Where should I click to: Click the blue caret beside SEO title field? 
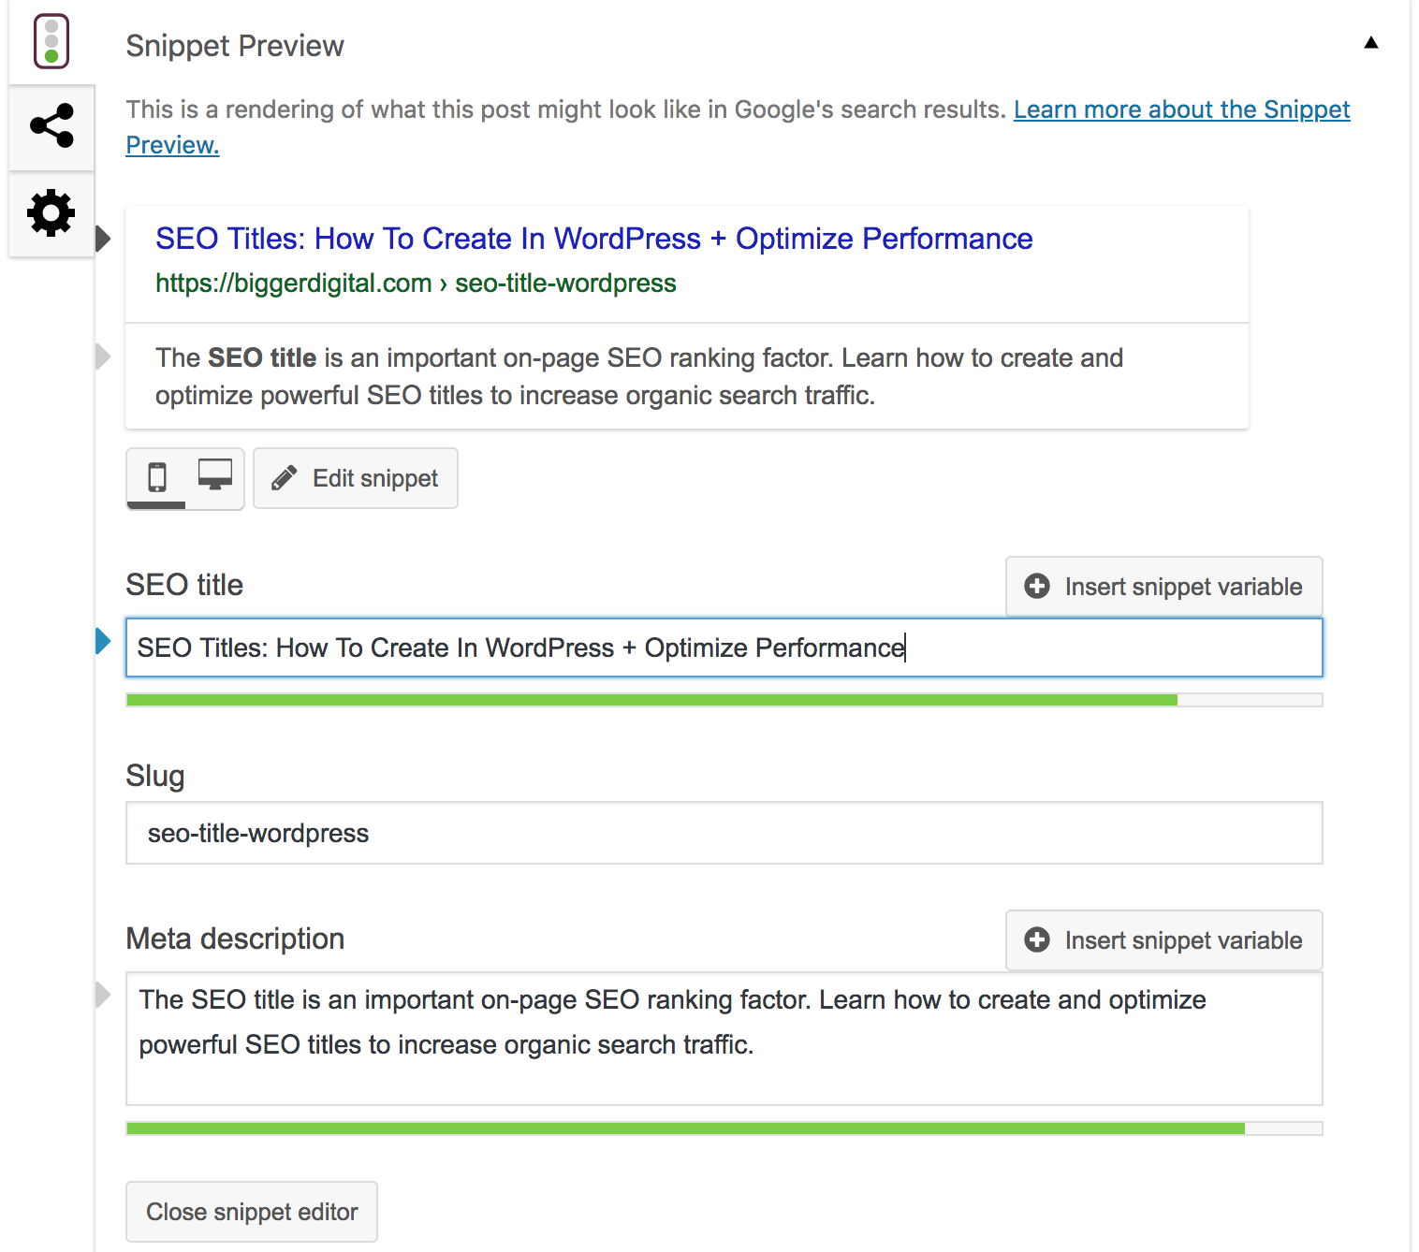click(x=103, y=641)
